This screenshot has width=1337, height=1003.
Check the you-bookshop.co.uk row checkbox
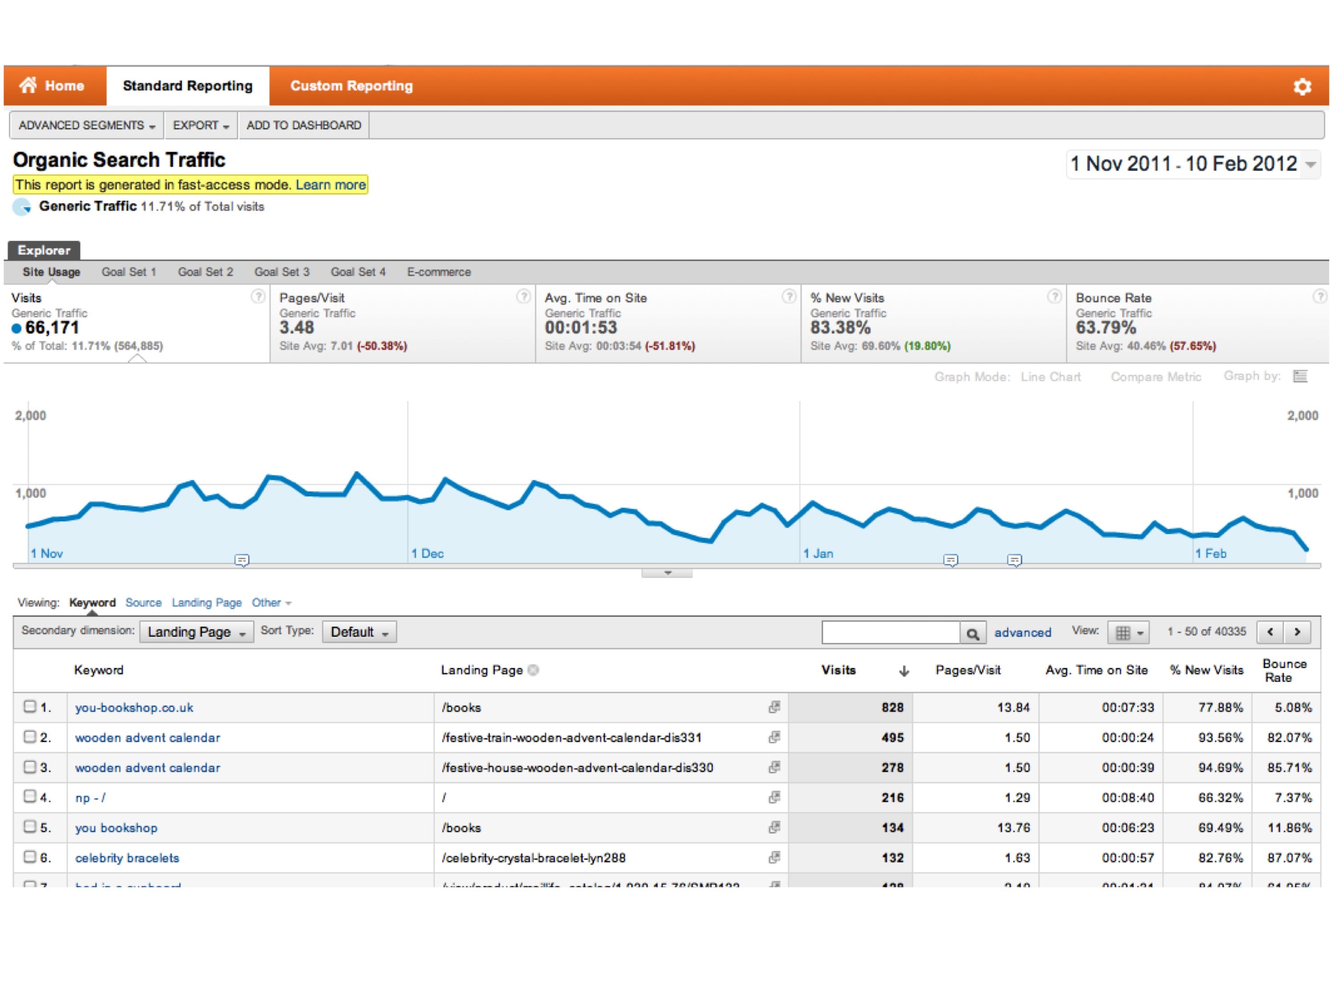[x=29, y=706]
